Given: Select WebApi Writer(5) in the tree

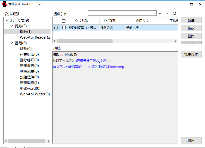Looking at the screenshot, I should [35, 94].
